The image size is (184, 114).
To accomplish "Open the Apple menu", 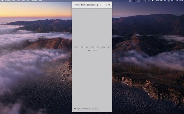I will (2, 1).
